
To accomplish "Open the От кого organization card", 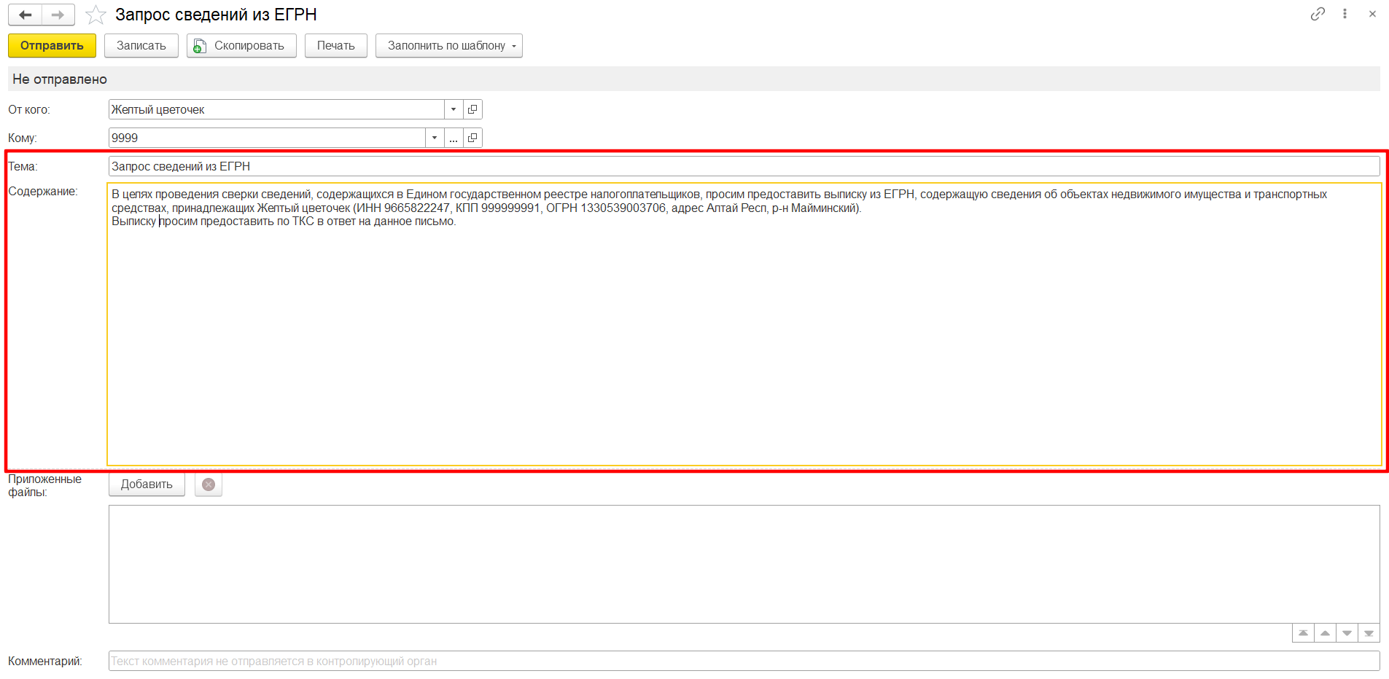I will click(472, 109).
